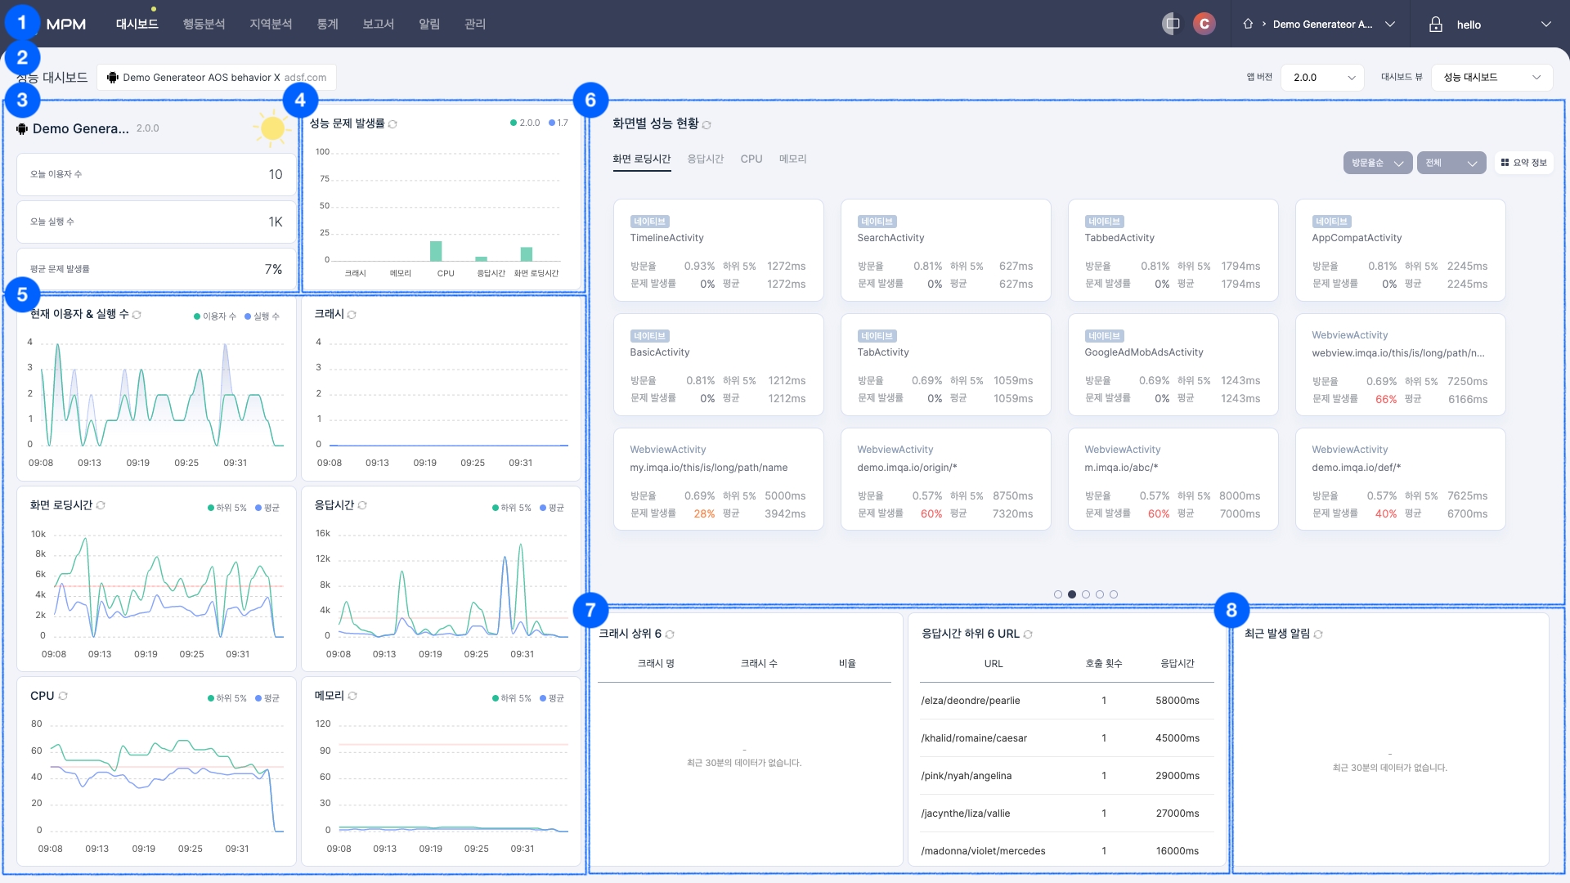Screen dimensions: 1570x883
Task: Toggle 하위 5% legend on the 메모리 chart
Action: click(x=511, y=698)
